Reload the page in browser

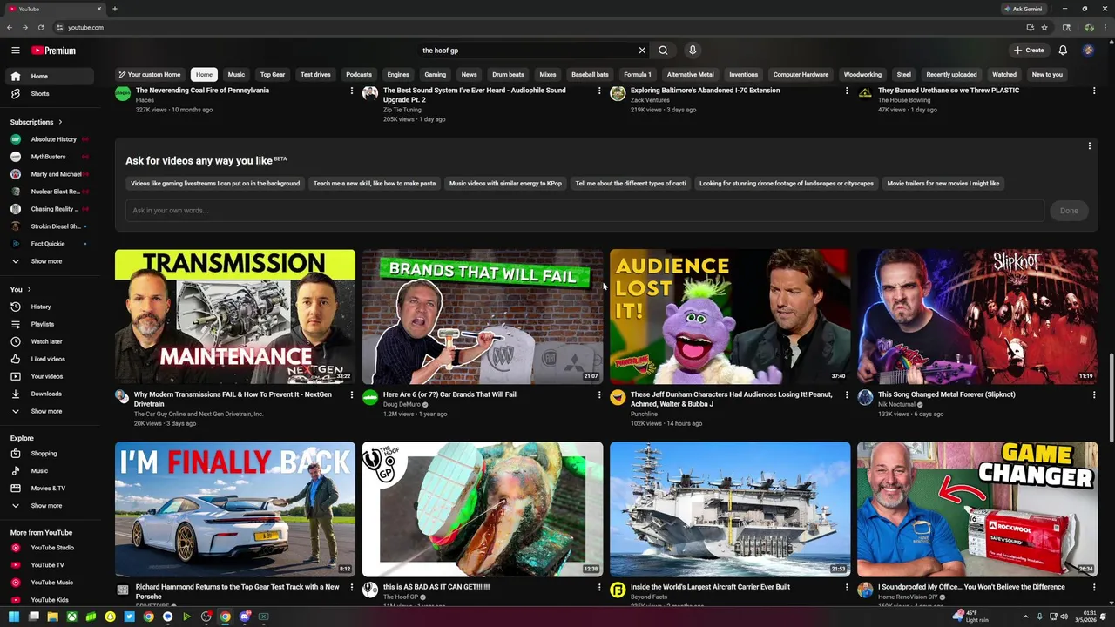tap(40, 28)
